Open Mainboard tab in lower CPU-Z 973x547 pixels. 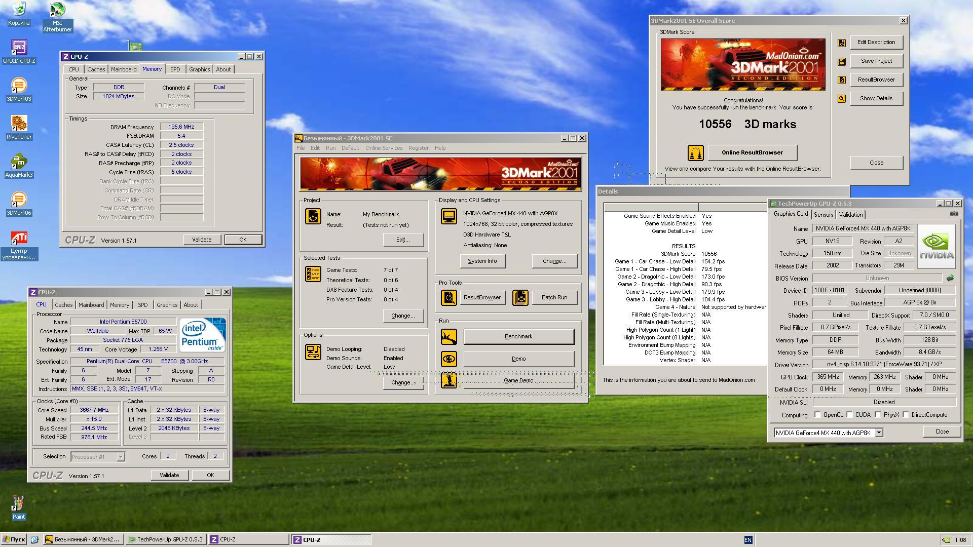(91, 305)
